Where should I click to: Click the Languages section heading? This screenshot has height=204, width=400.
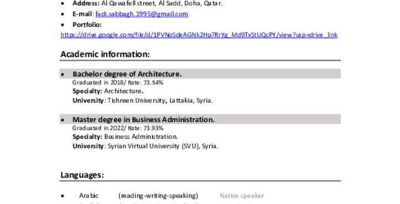pos(82,175)
